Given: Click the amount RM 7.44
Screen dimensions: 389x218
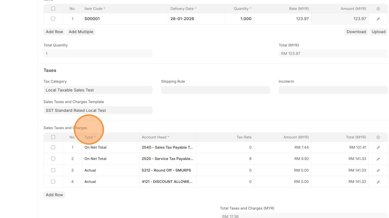Looking at the screenshot, I should (x=301, y=147).
